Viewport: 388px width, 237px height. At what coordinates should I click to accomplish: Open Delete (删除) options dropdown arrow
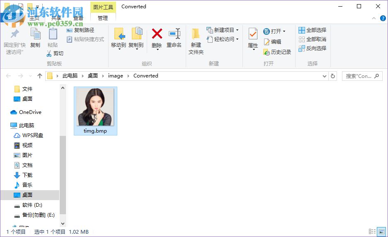tap(158, 49)
